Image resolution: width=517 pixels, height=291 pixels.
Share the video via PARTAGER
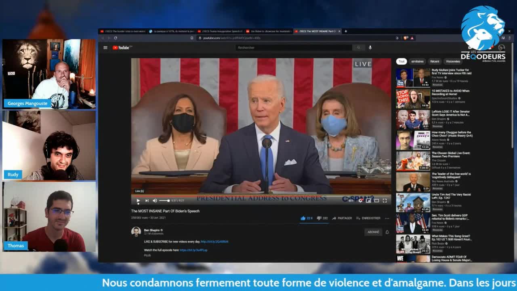pyautogui.click(x=342, y=218)
